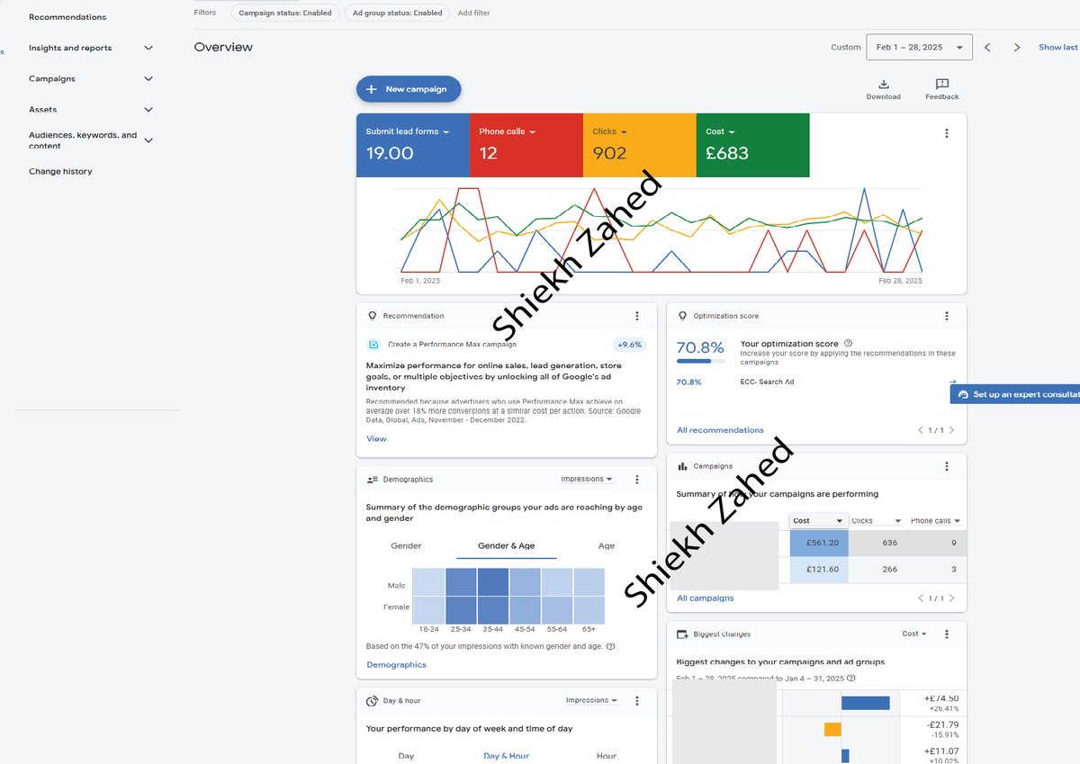The width and height of the screenshot is (1080, 764).
Task: Open Submit lead forms metric dropdown
Action: pyautogui.click(x=408, y=131)
